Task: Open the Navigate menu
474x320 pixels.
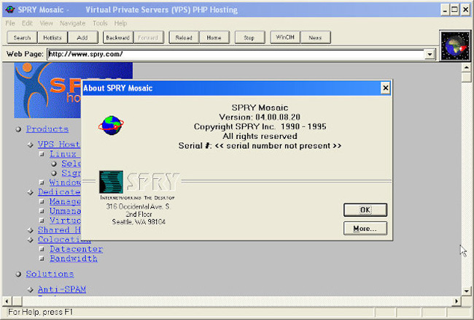Action: (x=72, y=23)
